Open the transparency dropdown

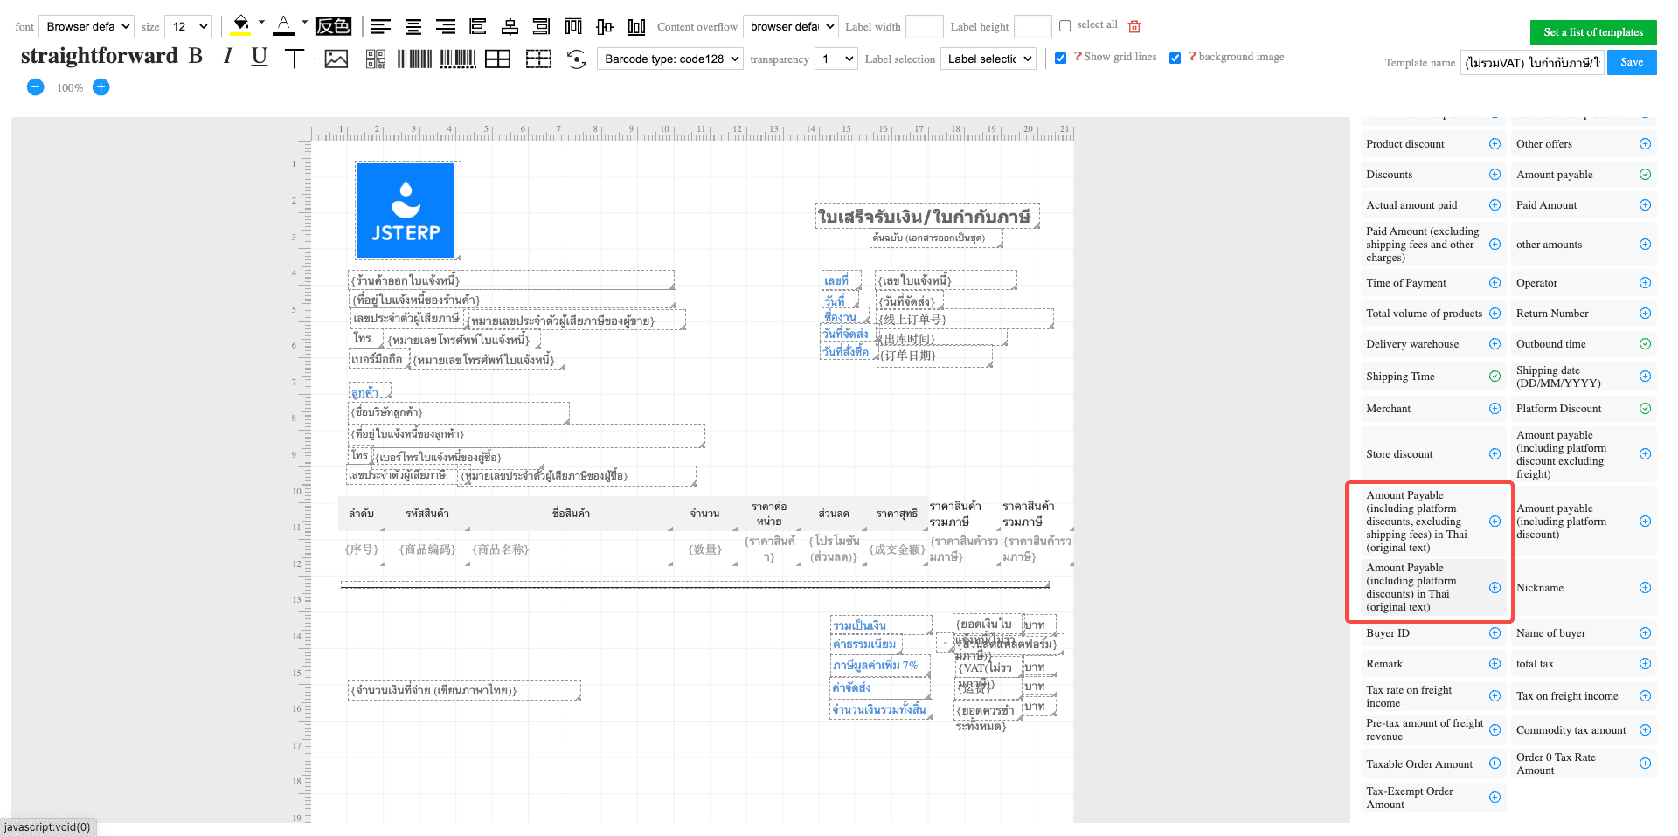tap(836, 59)
